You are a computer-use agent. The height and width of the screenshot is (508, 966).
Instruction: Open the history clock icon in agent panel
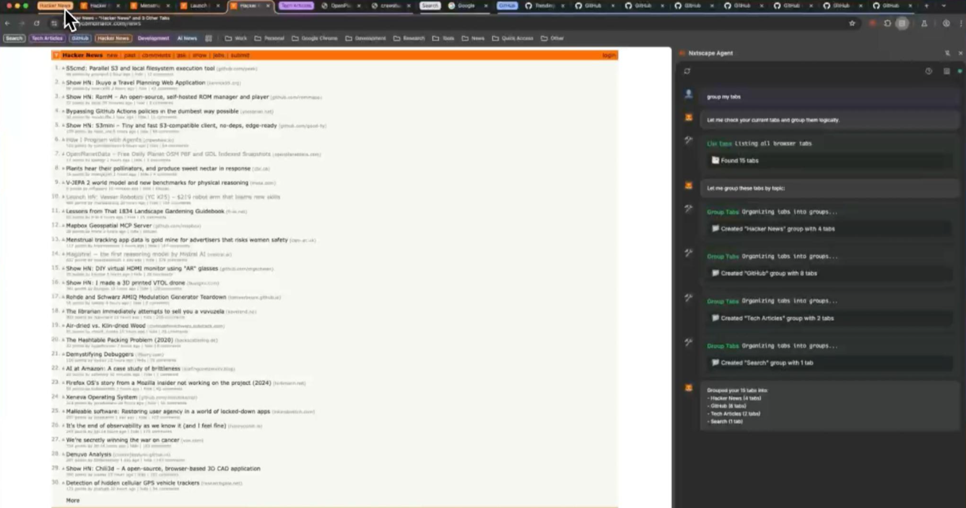coord(928,71)
